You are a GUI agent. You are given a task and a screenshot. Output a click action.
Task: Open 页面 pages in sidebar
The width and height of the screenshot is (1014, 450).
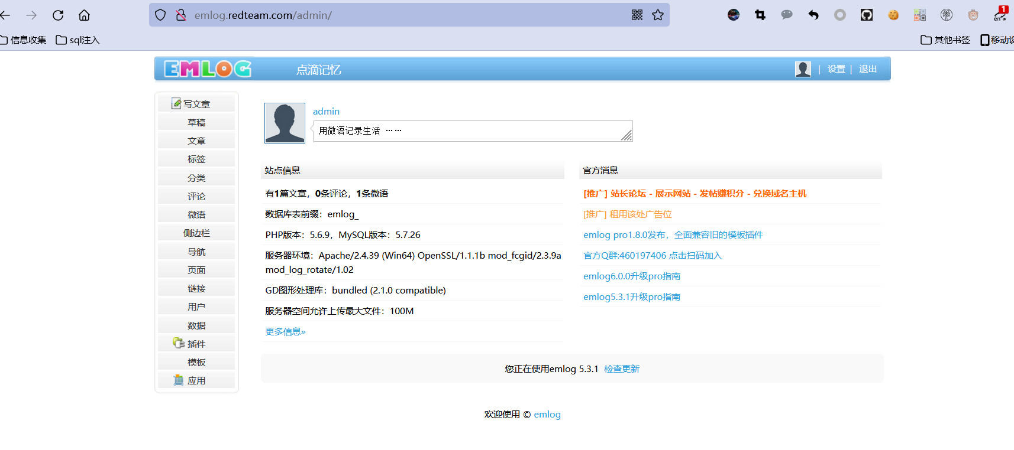pos(196,270)
